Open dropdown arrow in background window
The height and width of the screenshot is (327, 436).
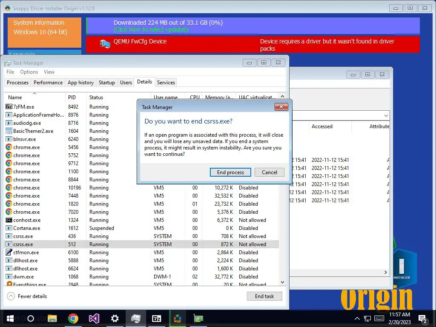coord(386,115)
